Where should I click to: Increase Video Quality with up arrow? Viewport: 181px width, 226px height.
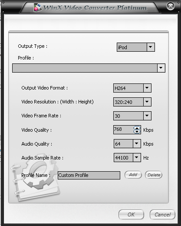137,128
